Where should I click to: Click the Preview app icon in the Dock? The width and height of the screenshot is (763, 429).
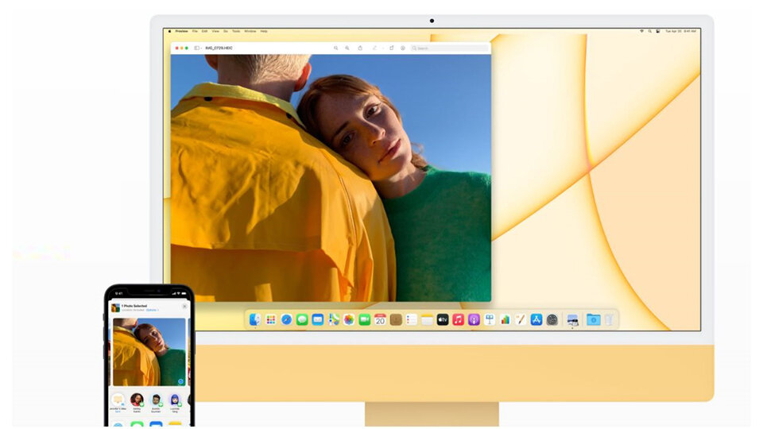coord(573,319)
